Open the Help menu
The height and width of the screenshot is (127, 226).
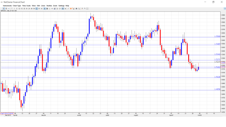click(x=67, y=6)
